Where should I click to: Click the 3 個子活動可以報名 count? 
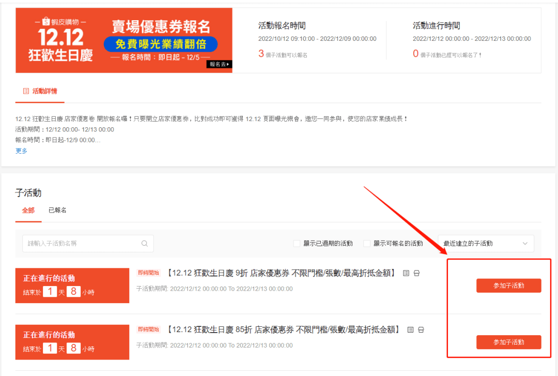[283, 54]
